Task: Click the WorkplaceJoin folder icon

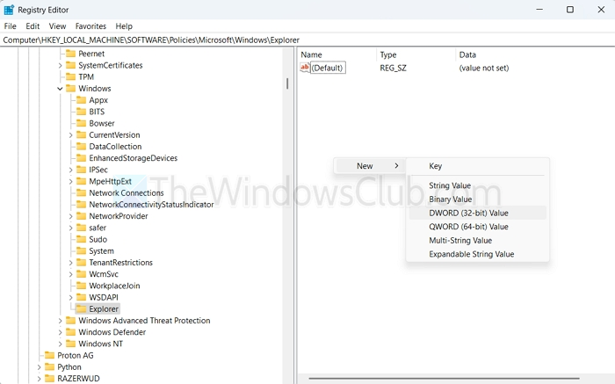Action: (81, 286)
